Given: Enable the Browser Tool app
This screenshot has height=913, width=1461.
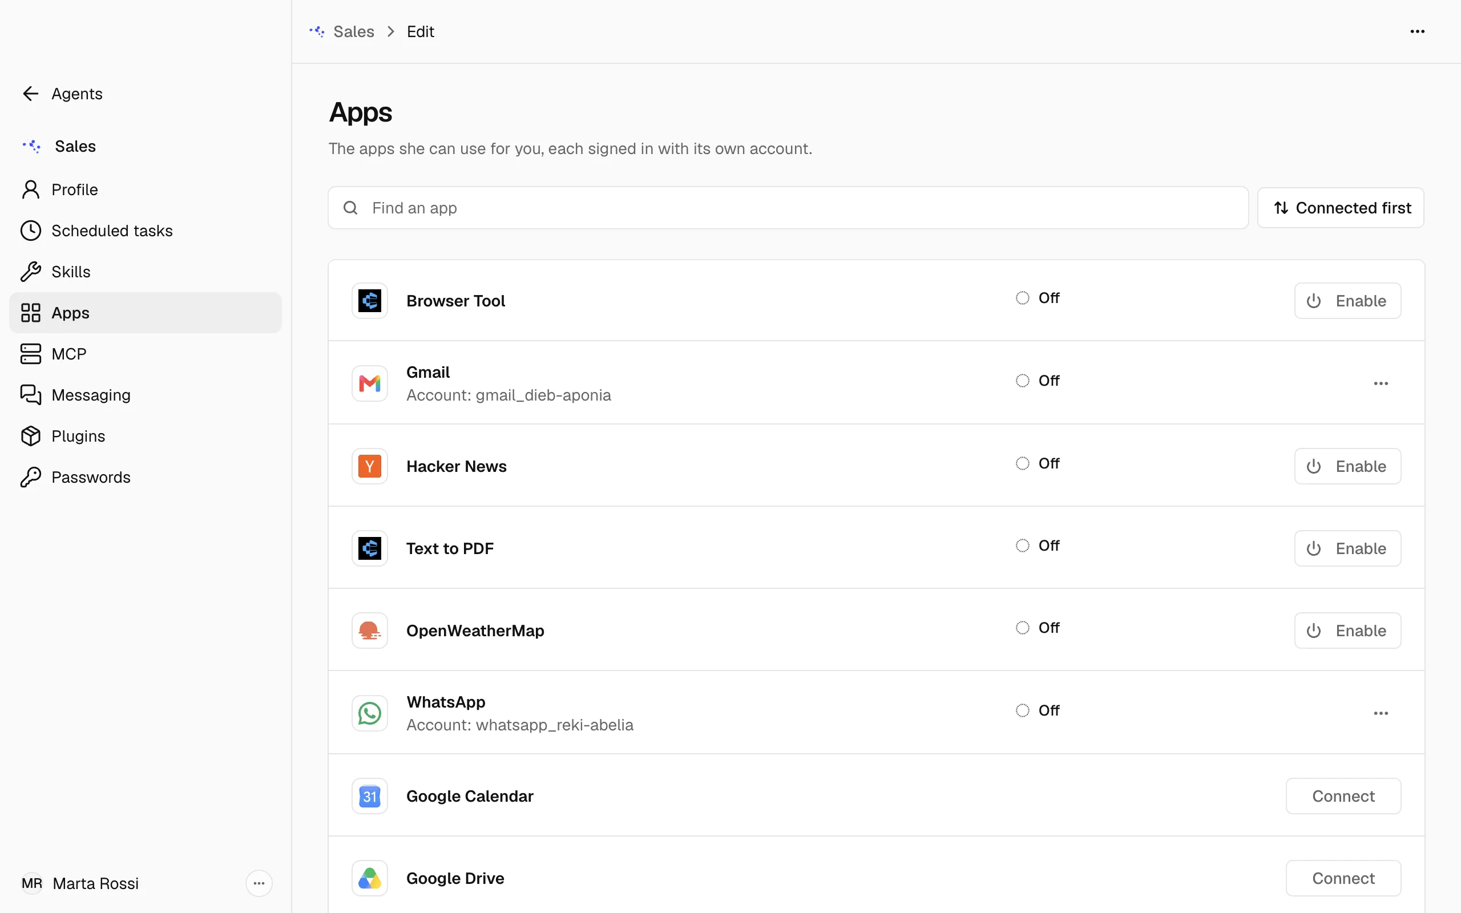Looking at the screenshot, I should [1347, 301].
